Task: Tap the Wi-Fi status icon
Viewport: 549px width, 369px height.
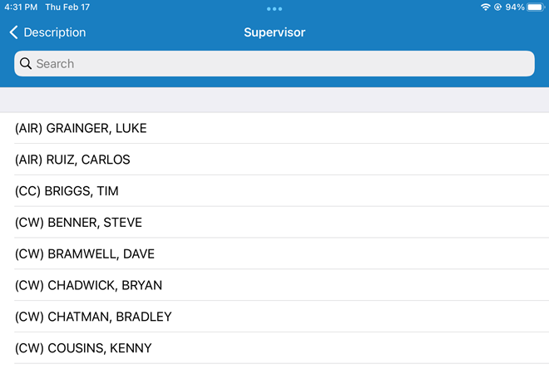Action: pos(486,7)
